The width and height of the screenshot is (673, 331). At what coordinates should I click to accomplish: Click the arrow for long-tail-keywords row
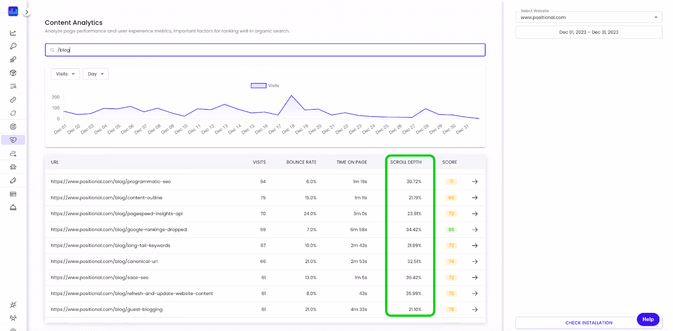pos(474,246)
